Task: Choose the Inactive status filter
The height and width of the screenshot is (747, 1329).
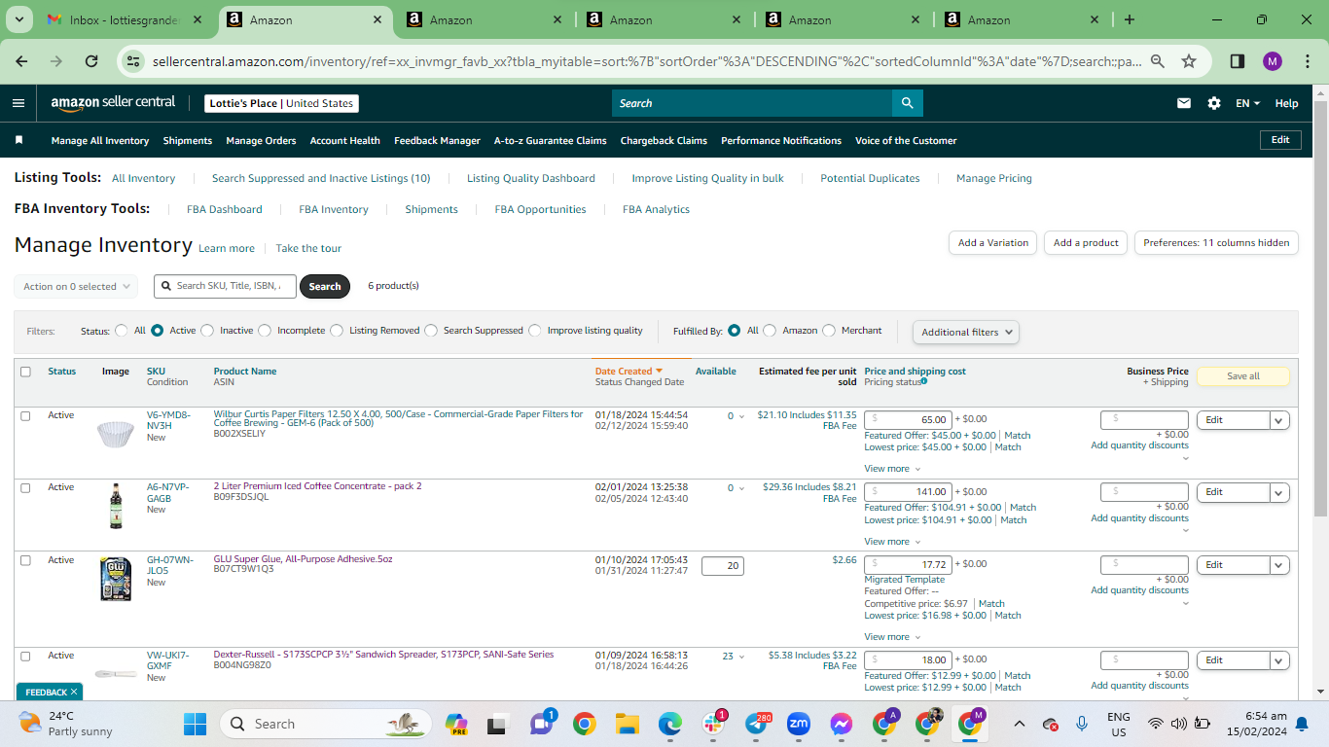Action: [207, 331]
